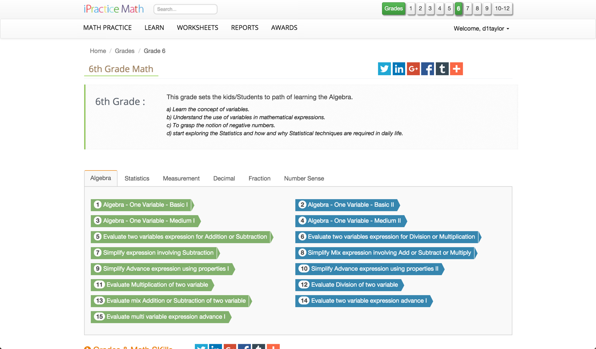596x349 pixels.
Task: Switch to the Fraction tab
Action: pyautogui.click(x=259, y=178)
